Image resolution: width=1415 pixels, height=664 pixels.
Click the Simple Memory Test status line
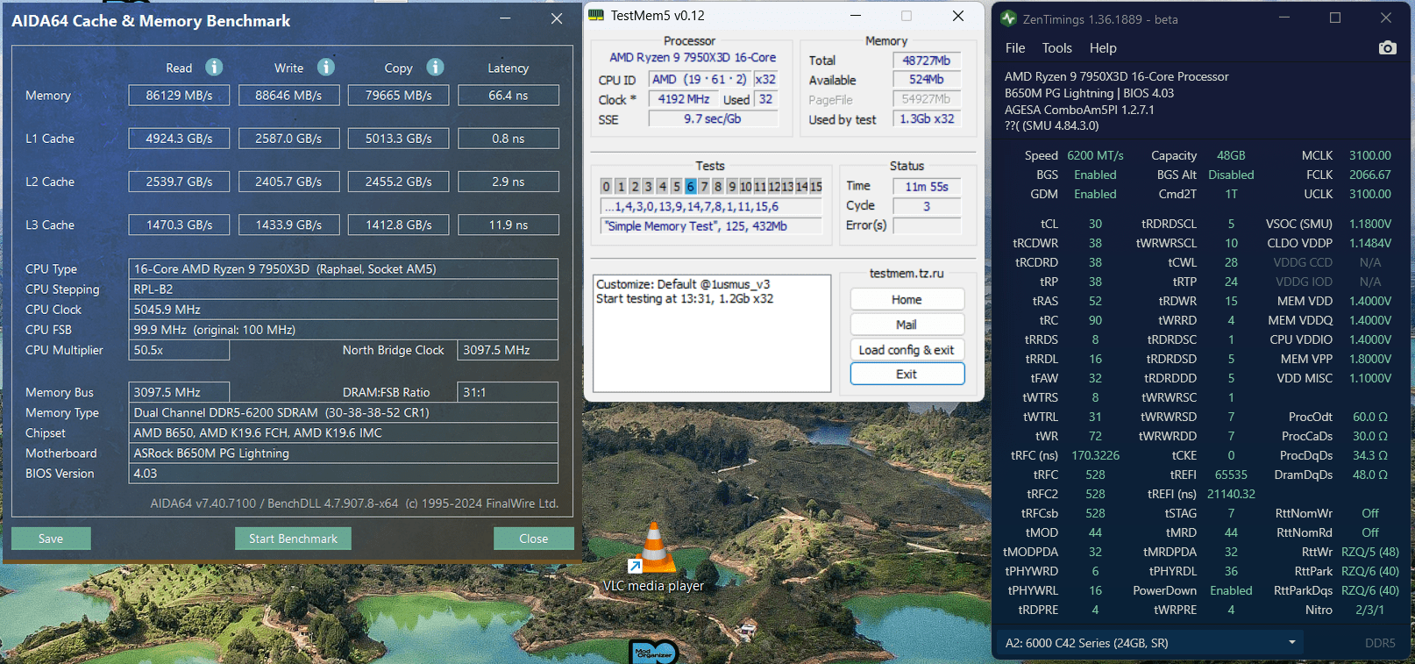(x=712, y=226)
